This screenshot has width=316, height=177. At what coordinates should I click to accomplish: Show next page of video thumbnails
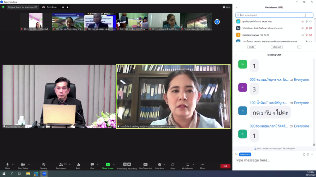coord(217,22)
